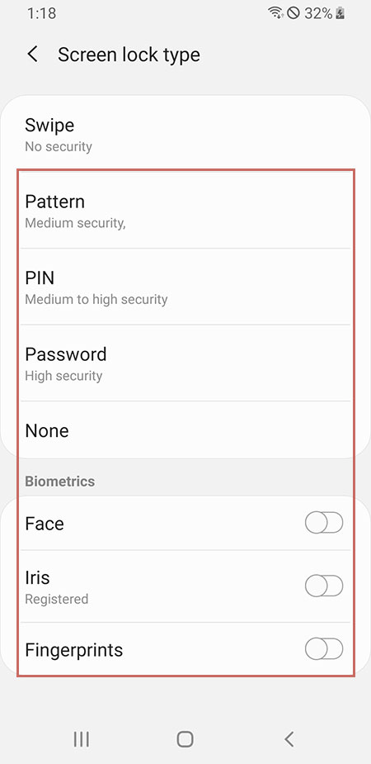Select the PIN lock type
The width and height of the screenshot is (371, 764).
click(x=185, y=287)
